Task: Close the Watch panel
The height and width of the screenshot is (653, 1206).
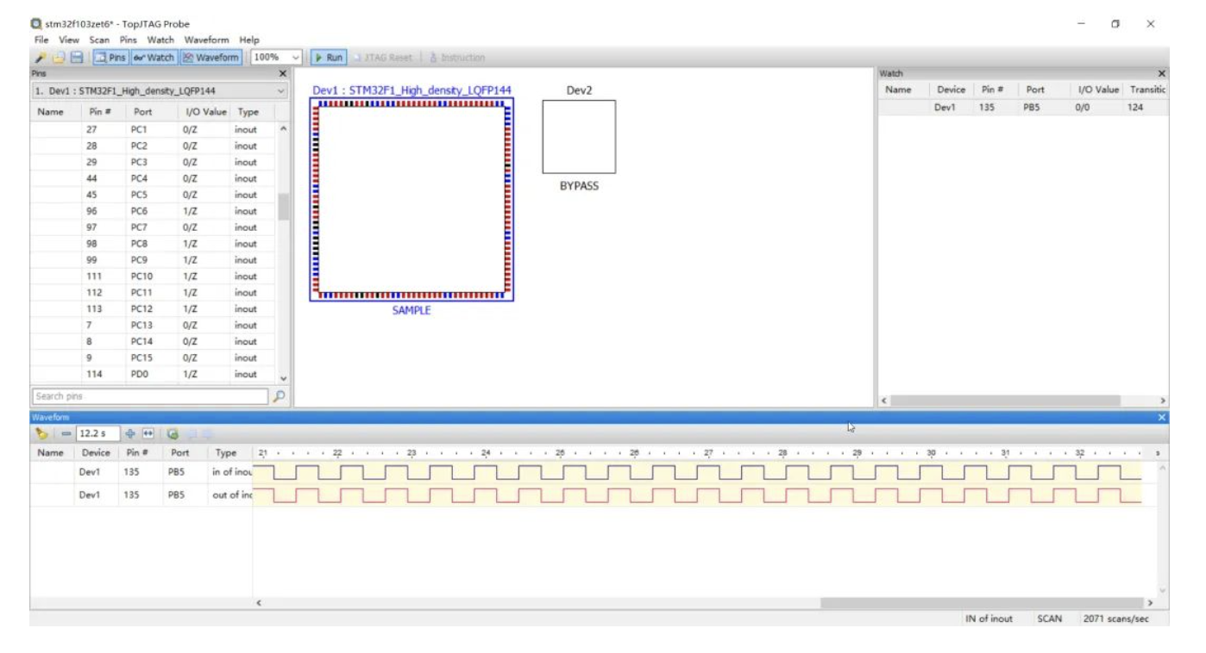Action: [1161, 74]
